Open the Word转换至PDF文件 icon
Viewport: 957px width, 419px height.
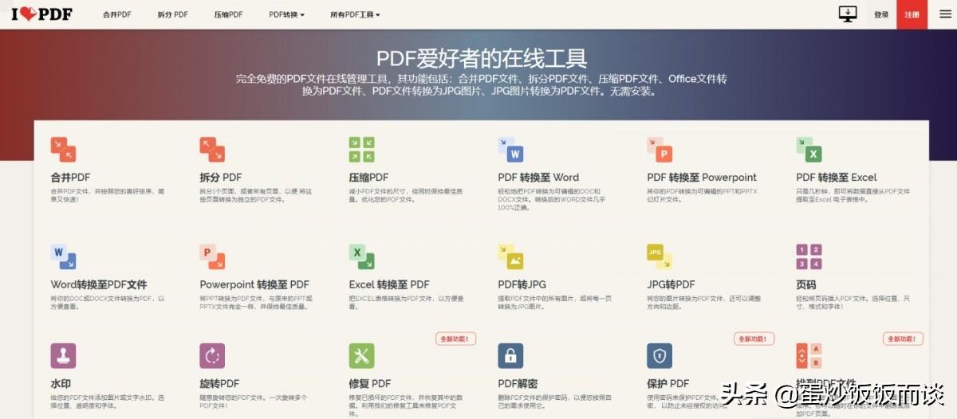coord(63,256)
